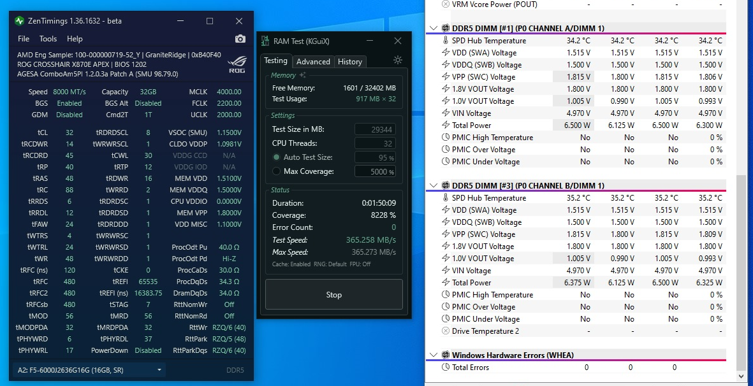Click clock icon beside WHEA Total Errors
Screen dimensions: 753x386
[x=445, y=368]
